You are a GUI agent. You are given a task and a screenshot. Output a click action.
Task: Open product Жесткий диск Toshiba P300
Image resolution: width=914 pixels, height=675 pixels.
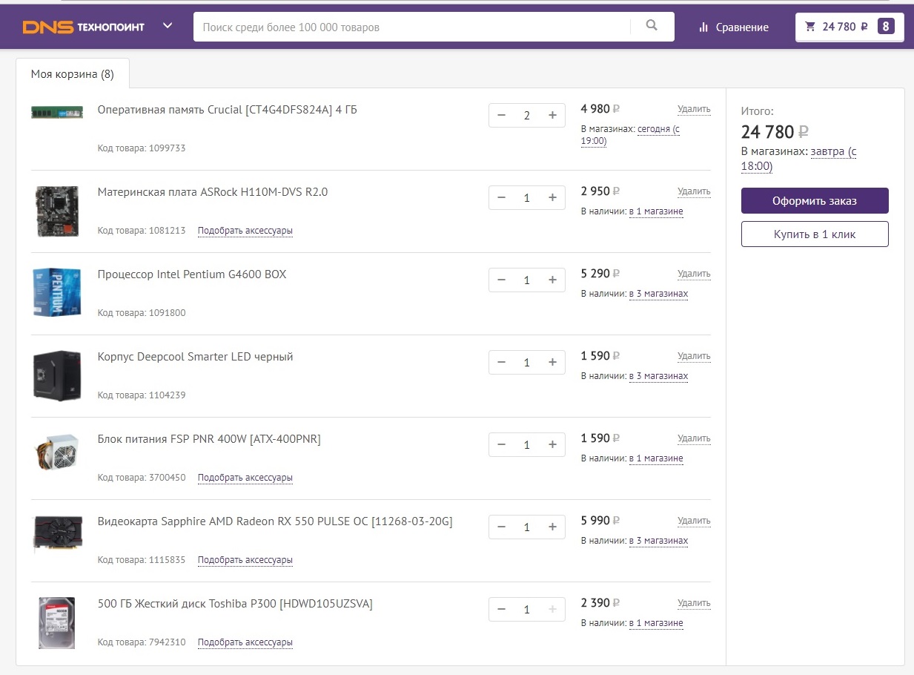235,604
